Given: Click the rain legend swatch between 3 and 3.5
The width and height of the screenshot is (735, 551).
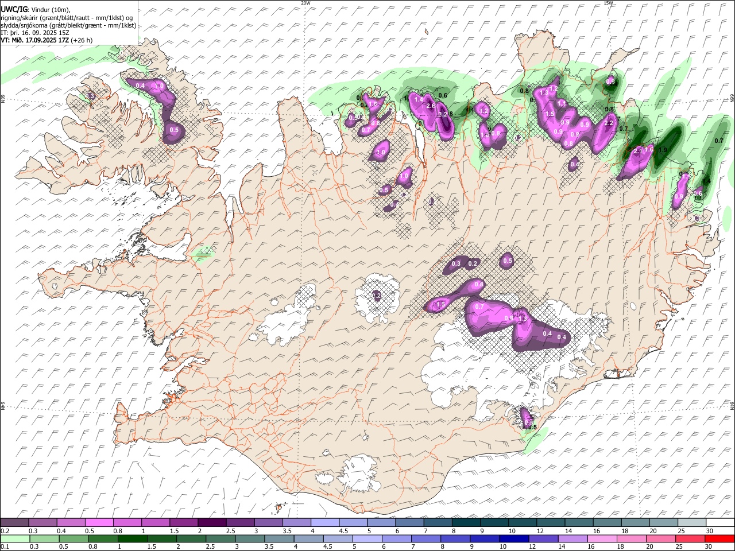Looking at the screenshot, I should 250,538.
